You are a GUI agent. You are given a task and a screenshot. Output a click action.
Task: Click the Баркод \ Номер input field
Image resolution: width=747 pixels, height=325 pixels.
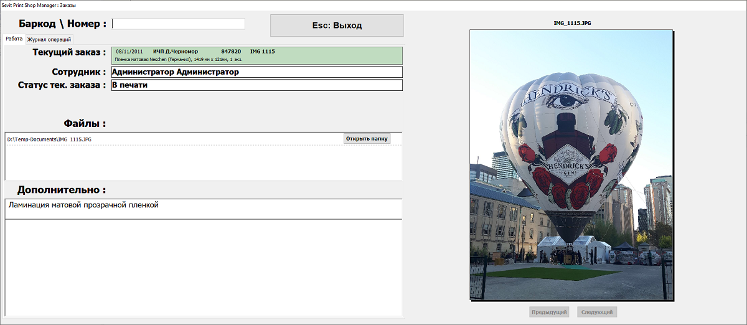[178, 24]
